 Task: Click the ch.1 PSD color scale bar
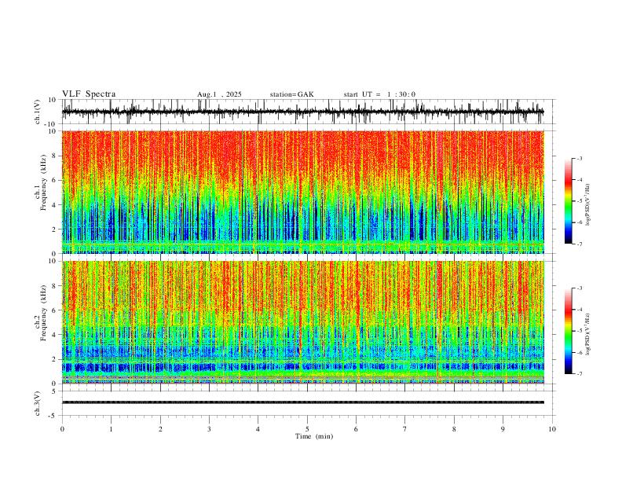(x=569, y=201)
